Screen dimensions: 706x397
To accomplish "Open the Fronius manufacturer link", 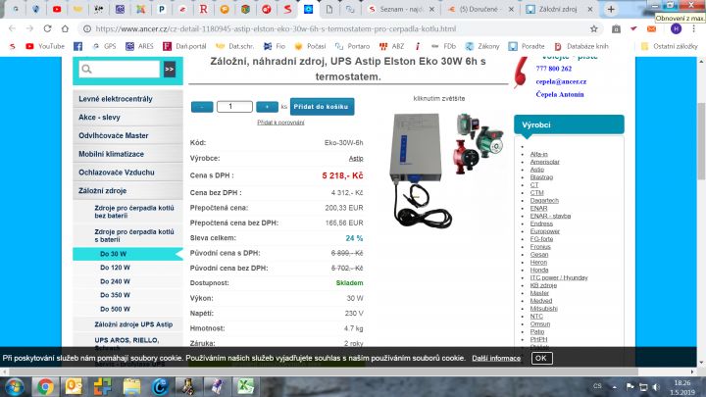I will (x=540, y=247).
